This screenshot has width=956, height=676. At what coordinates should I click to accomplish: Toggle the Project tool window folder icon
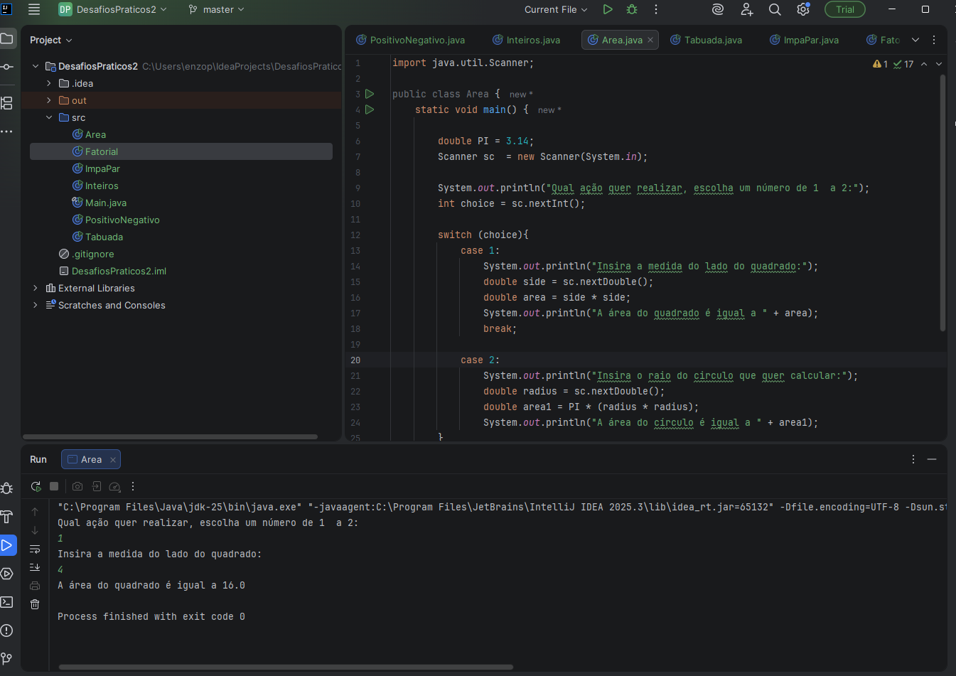pyautogui.click(x=7, y=38)
